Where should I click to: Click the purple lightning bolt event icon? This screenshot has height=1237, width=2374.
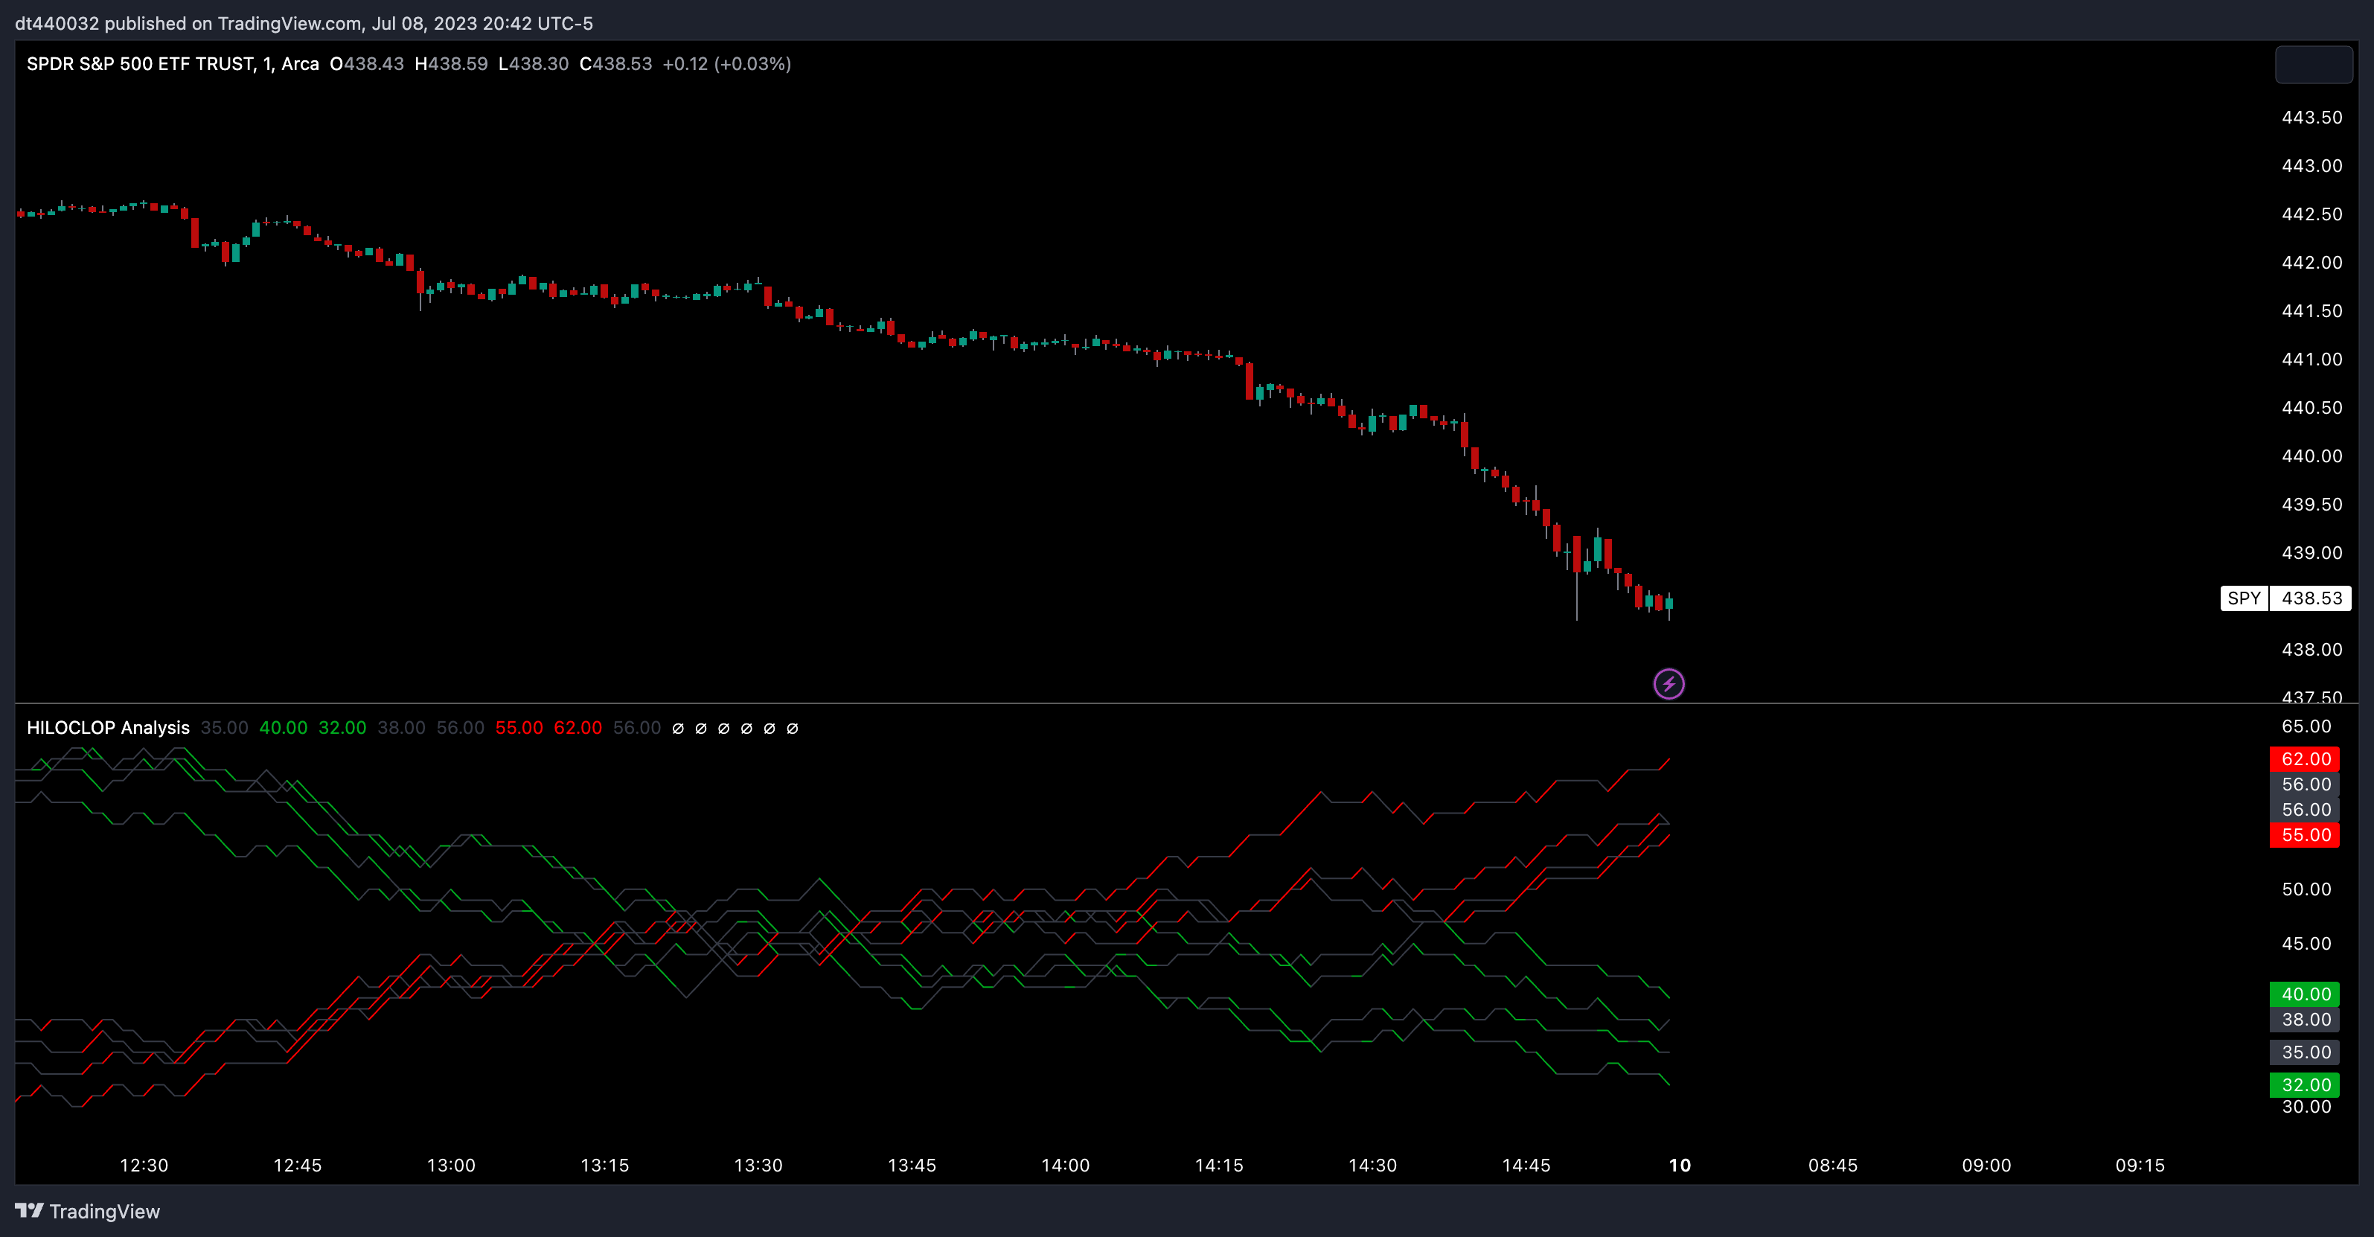pyautogui.click(x=1668, y=684)
